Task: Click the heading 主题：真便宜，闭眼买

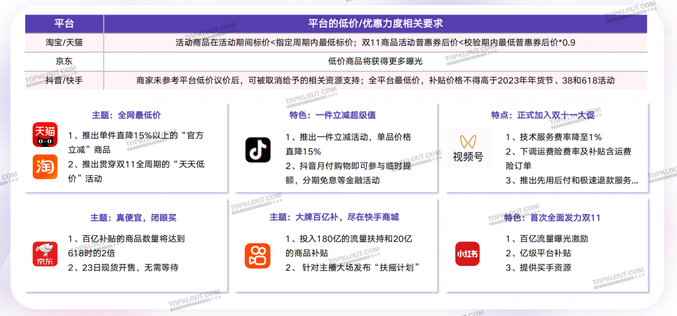Action: click(134, 218)
